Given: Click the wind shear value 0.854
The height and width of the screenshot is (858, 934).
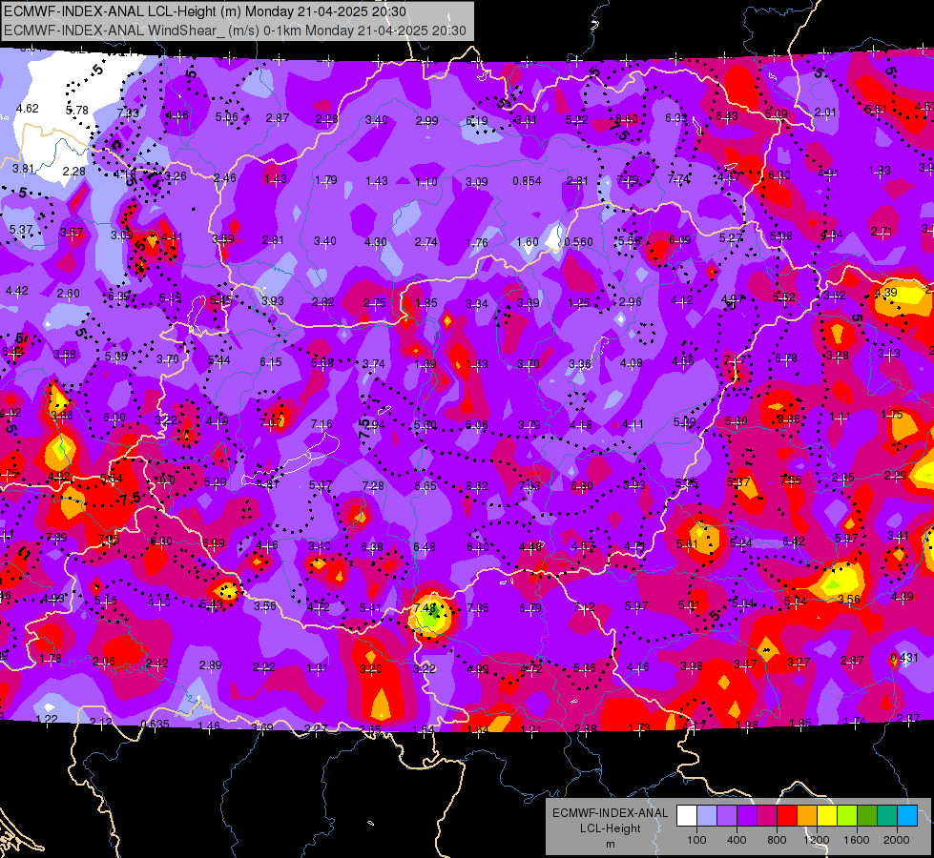Looking at the screenshot, I should click(x=528, y=181).
